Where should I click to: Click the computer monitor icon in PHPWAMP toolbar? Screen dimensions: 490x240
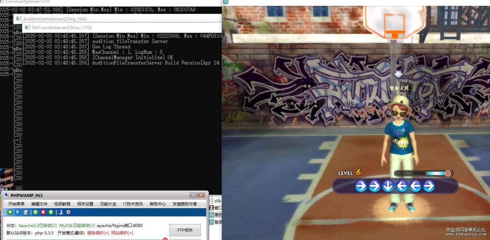pyautogui.click(x=61, y=212)
